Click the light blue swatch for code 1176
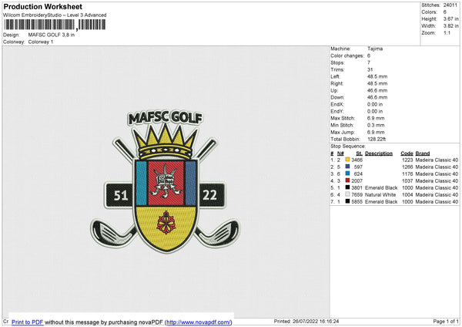The image size is (462, 327). (x=348, y=174)
